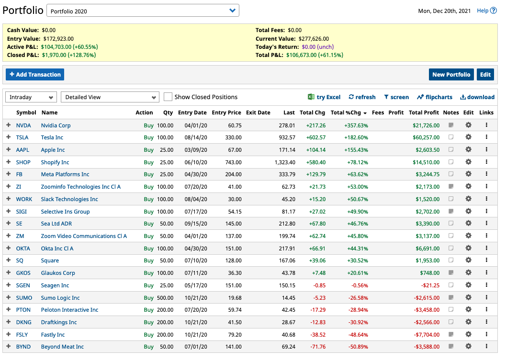
Task: Open BYND row note icon
Action: pyautogui.click(x=451, y=346)
